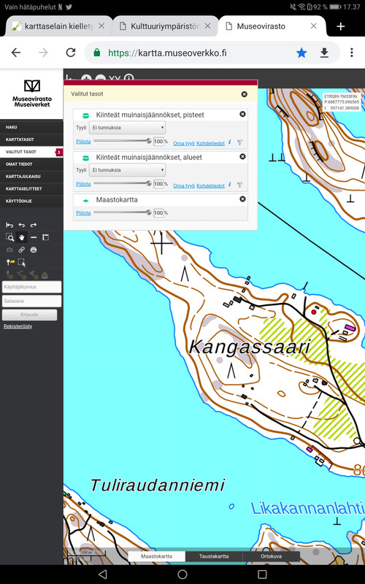Hide the pisteet layer via Piilota
Screen dimensions: 365x584
[x=83, y=142]
